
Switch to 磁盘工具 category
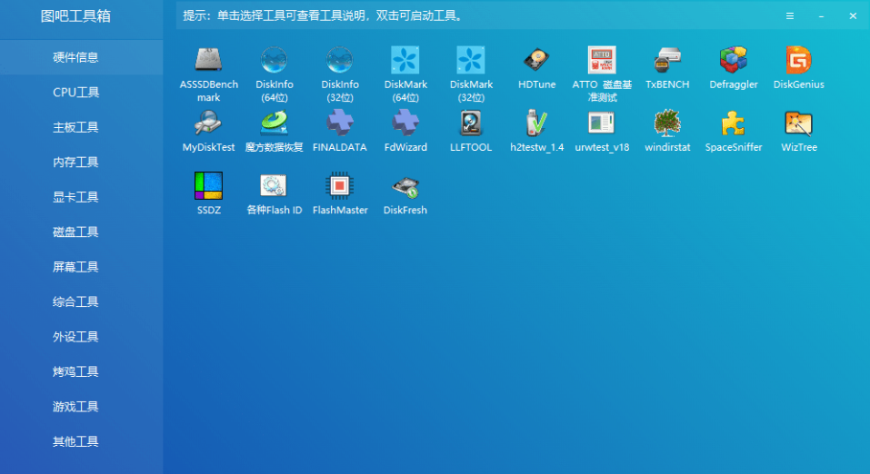tap(82, 232)
